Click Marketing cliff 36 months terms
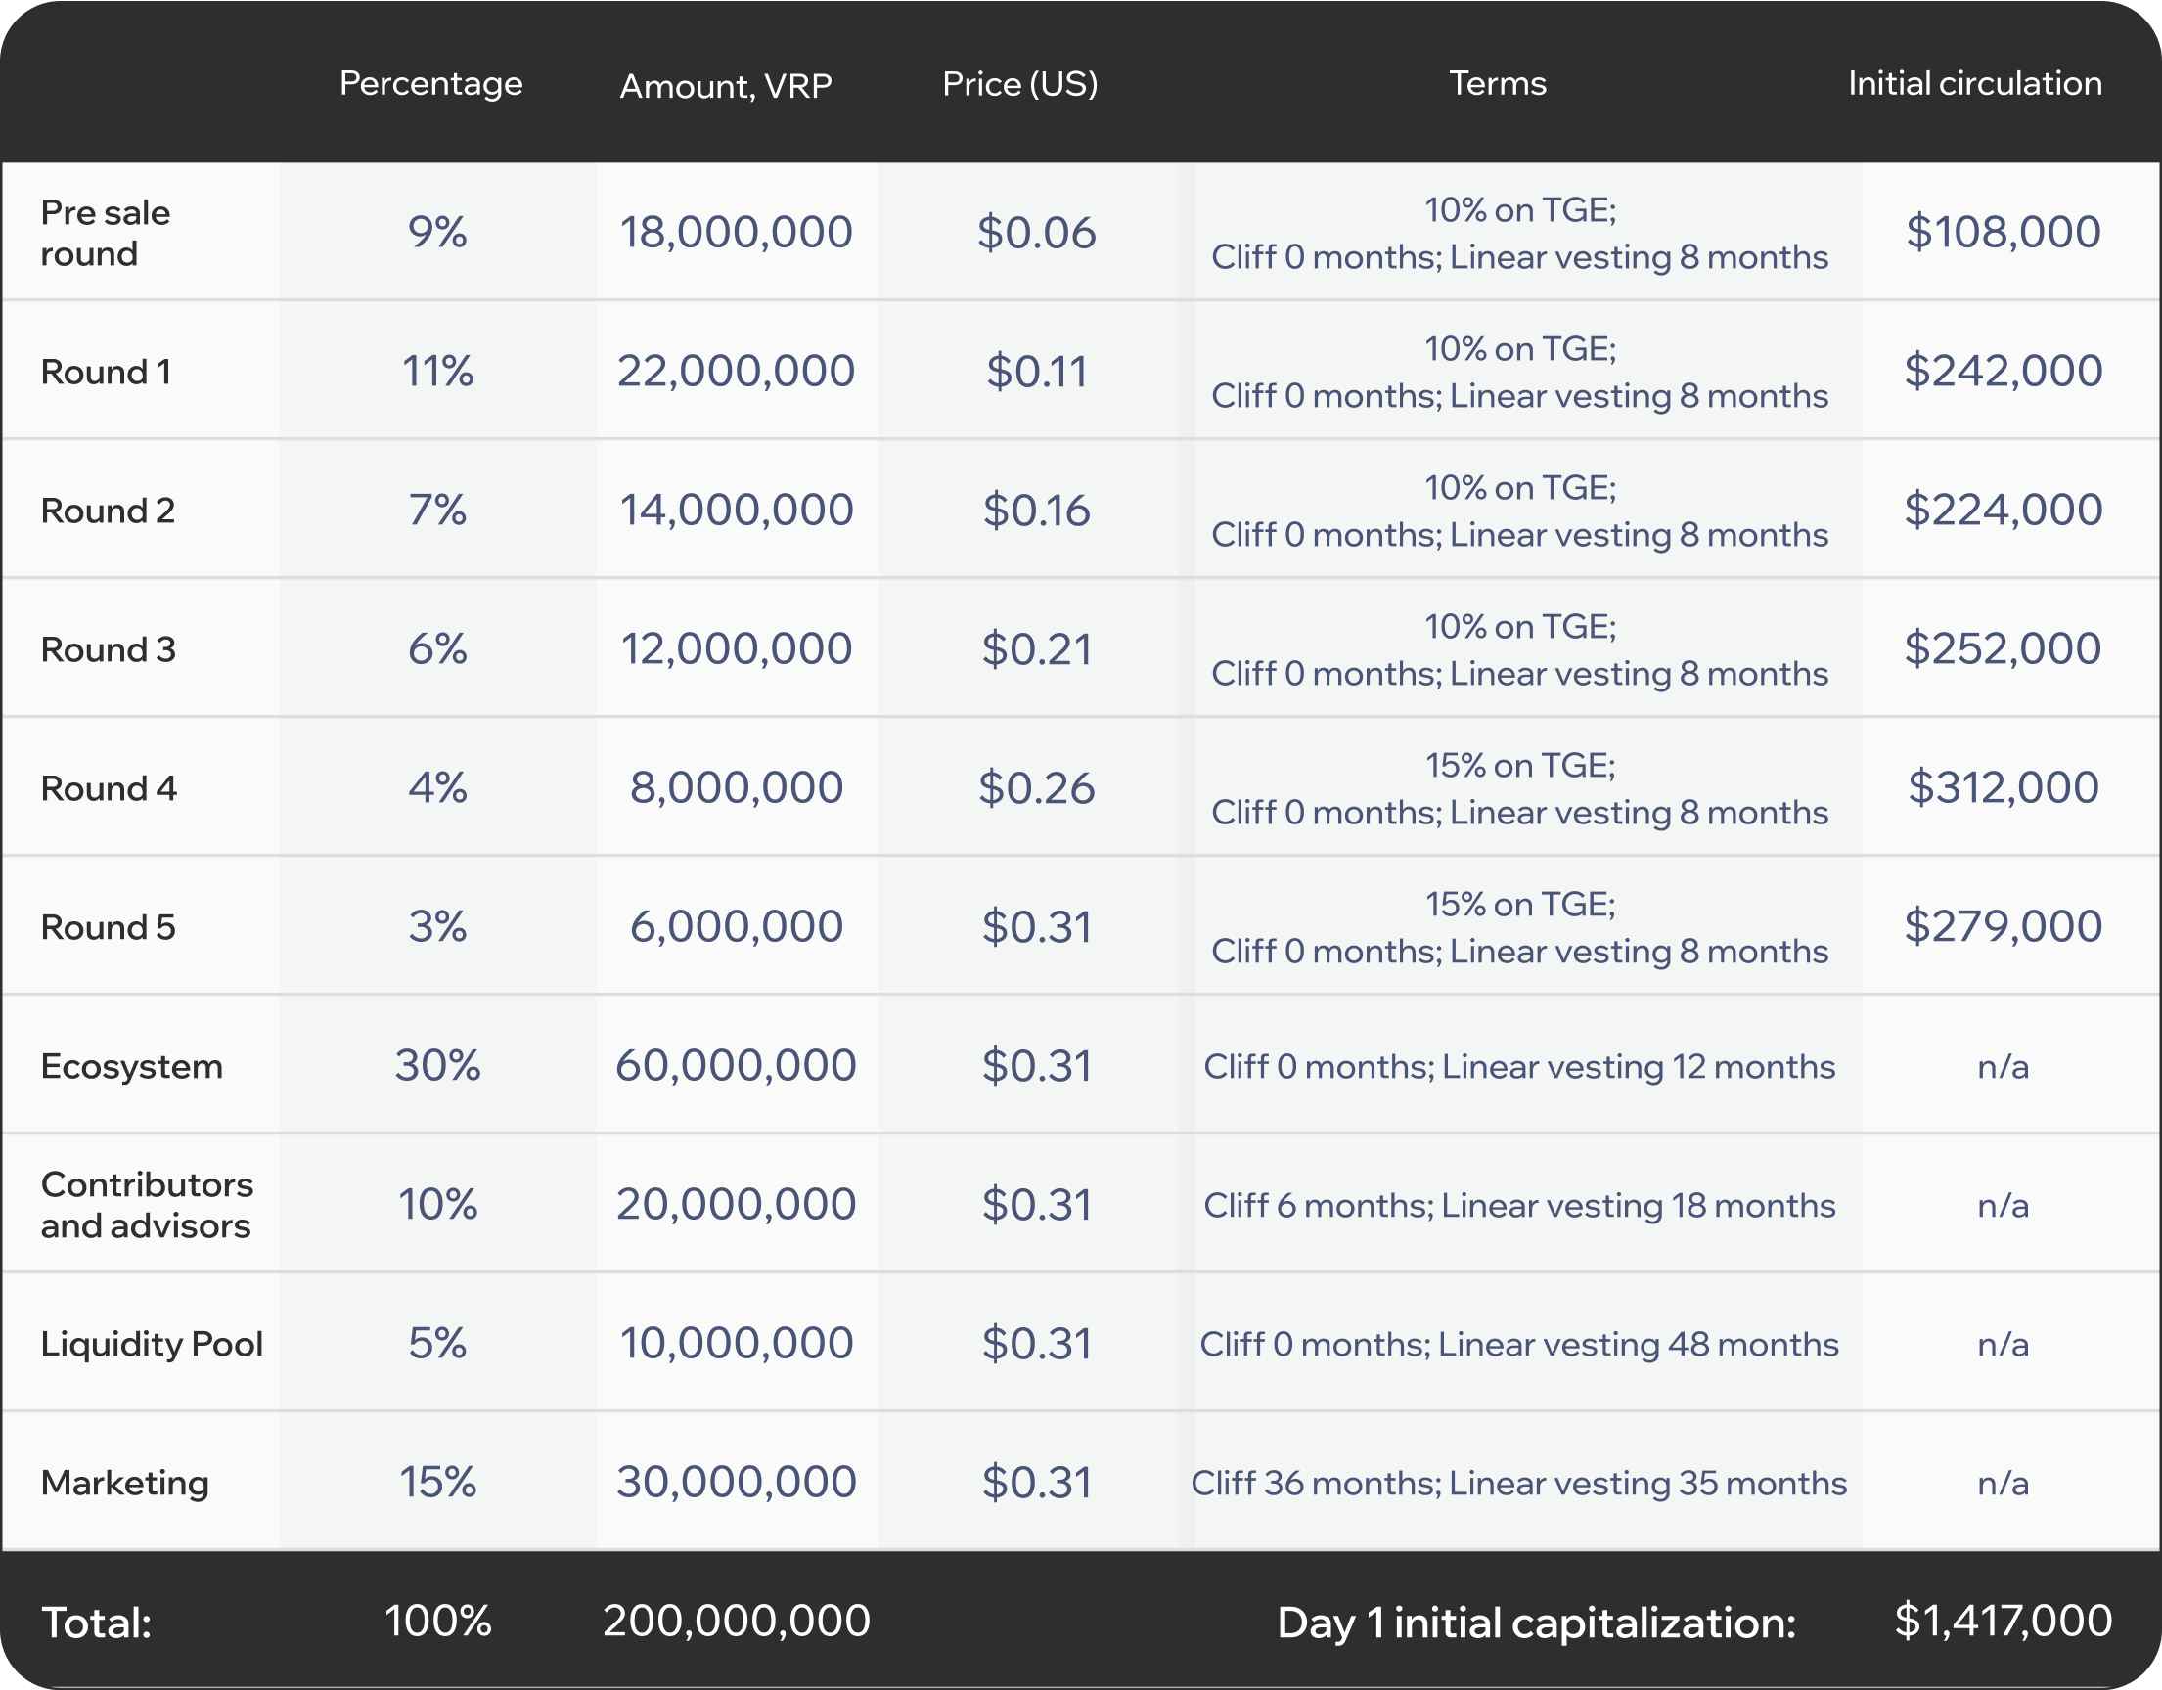The width and height of the screenshot is (2162, 1690). pos(1518,1484)
